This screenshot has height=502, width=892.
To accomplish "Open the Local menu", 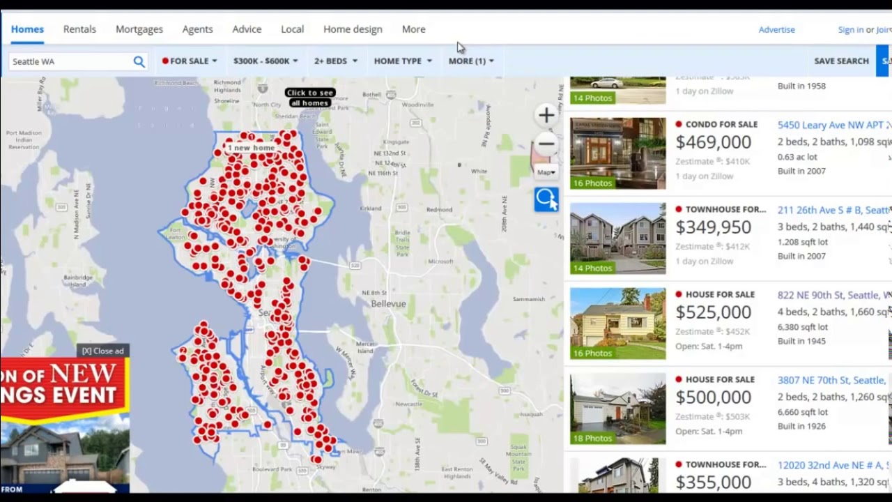I will click(x=293, y=29).
